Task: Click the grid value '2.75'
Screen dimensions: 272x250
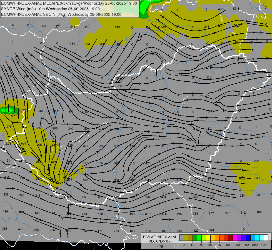Action: pos(8,144)
